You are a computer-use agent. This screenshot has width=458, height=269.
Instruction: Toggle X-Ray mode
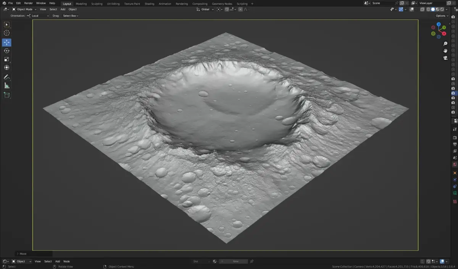(x=422, y=9)
